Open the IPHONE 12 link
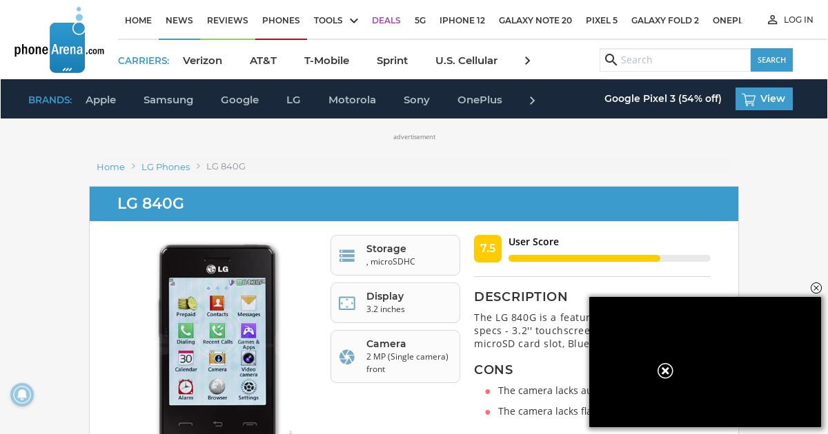Screen dimensions: 828x434 pyautogui.click(x=462, y=20)
